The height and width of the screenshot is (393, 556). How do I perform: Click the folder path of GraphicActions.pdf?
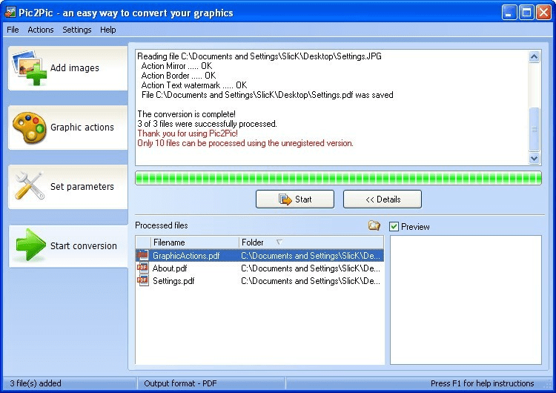point(311,255)
